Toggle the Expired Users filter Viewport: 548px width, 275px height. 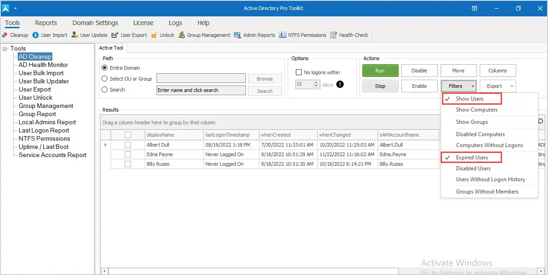pyautogui.click(x=489, y=158)
